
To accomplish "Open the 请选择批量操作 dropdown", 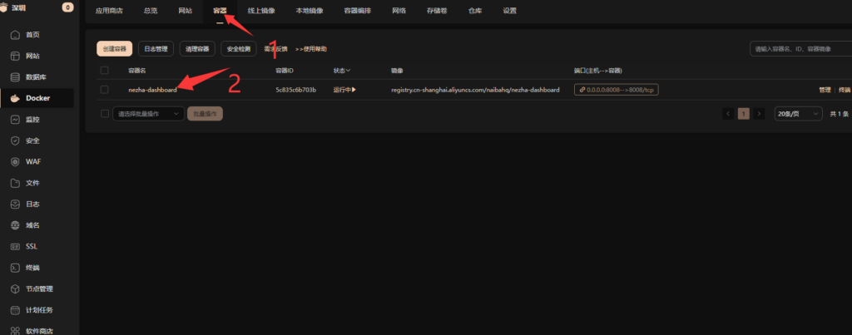I will click(x=148, y=114).
